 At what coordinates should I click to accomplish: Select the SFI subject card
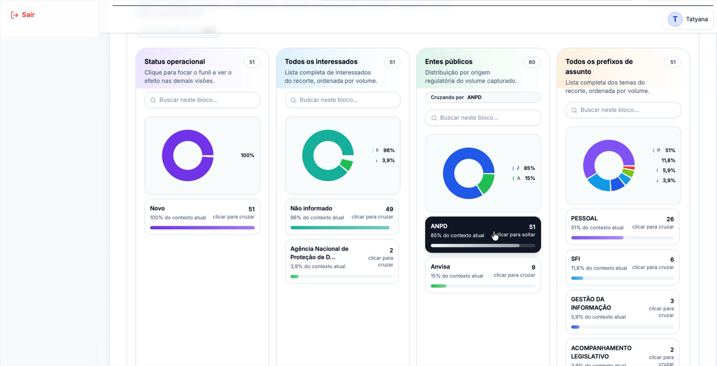[x=623, y=267]
